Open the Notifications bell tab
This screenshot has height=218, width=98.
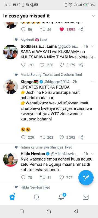pyautogui.click(x=62, y=197)
